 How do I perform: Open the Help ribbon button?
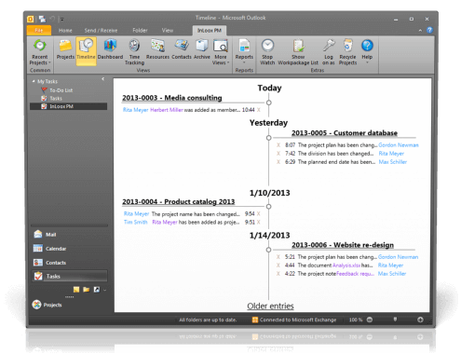[367, 51]
